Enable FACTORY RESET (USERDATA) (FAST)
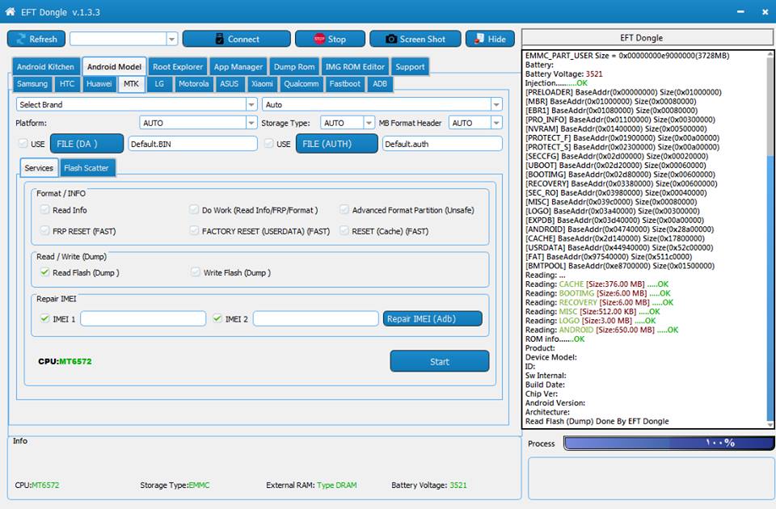The height and width of the screenshot is (509, 776). (194, 230)
